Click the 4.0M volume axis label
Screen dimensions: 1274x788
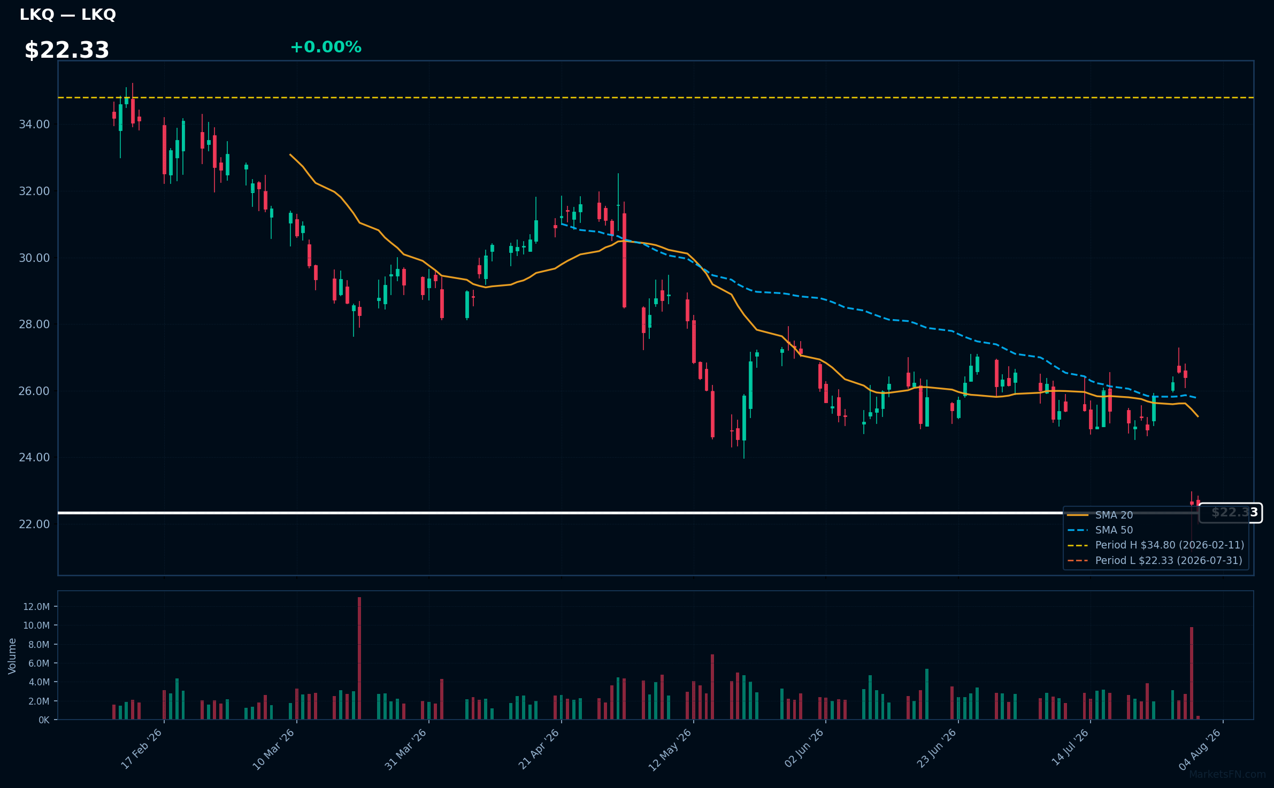click(x=39, y=682)
